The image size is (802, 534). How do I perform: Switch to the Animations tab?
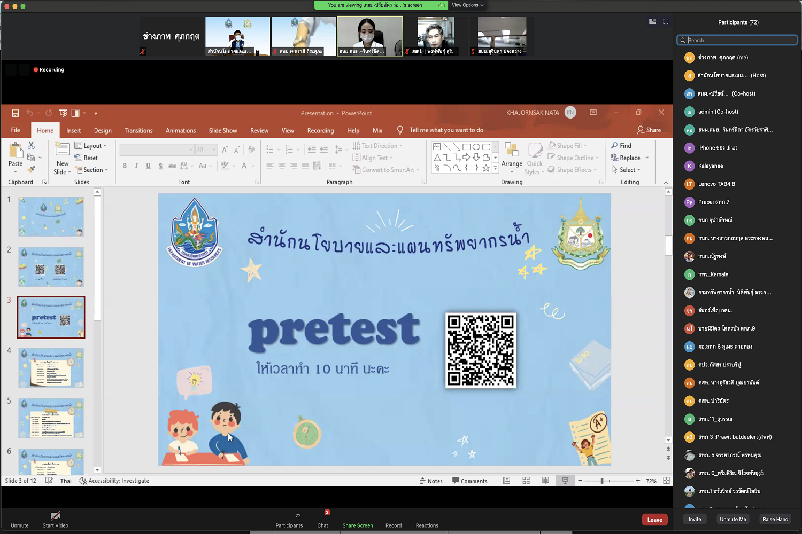click(181, 130)
